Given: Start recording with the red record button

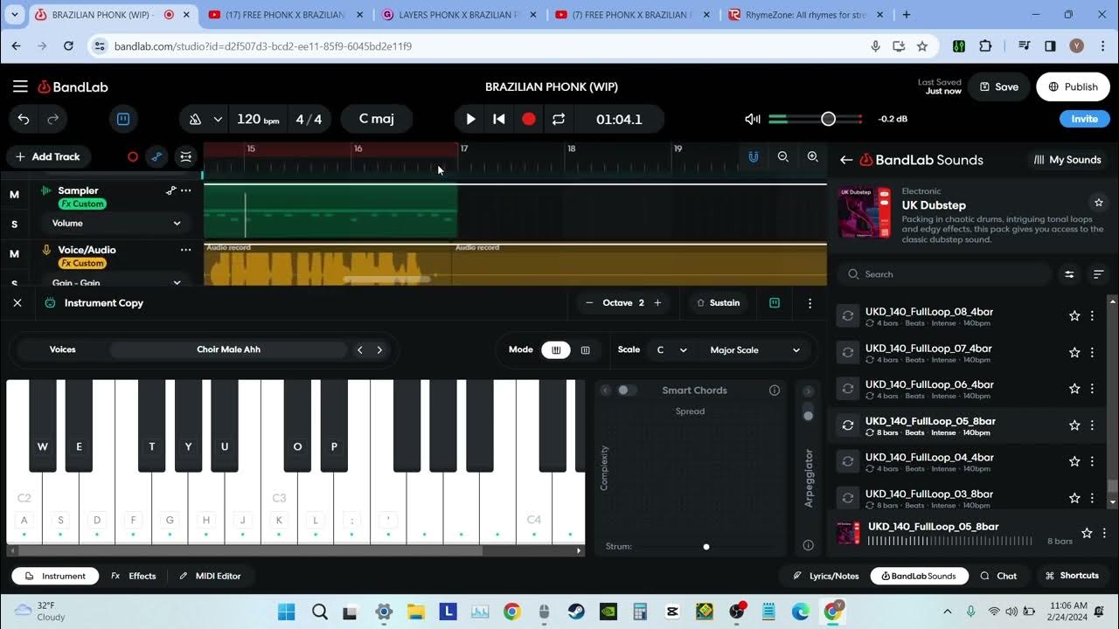Looking at the screenshot, I should pos(529,119).
